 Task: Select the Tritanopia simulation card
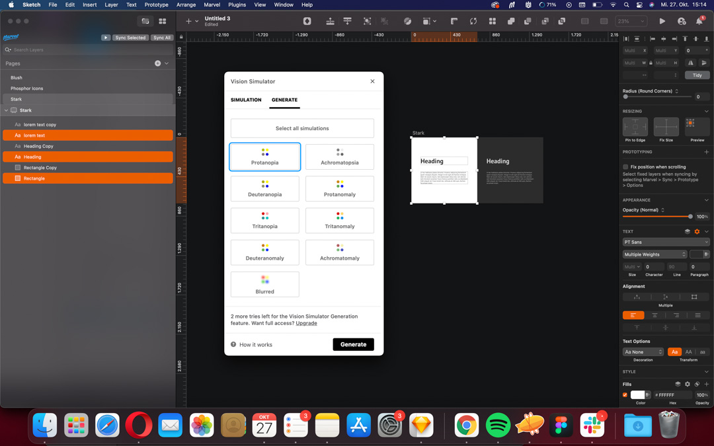pyautogui.click(x=265, y=221)
